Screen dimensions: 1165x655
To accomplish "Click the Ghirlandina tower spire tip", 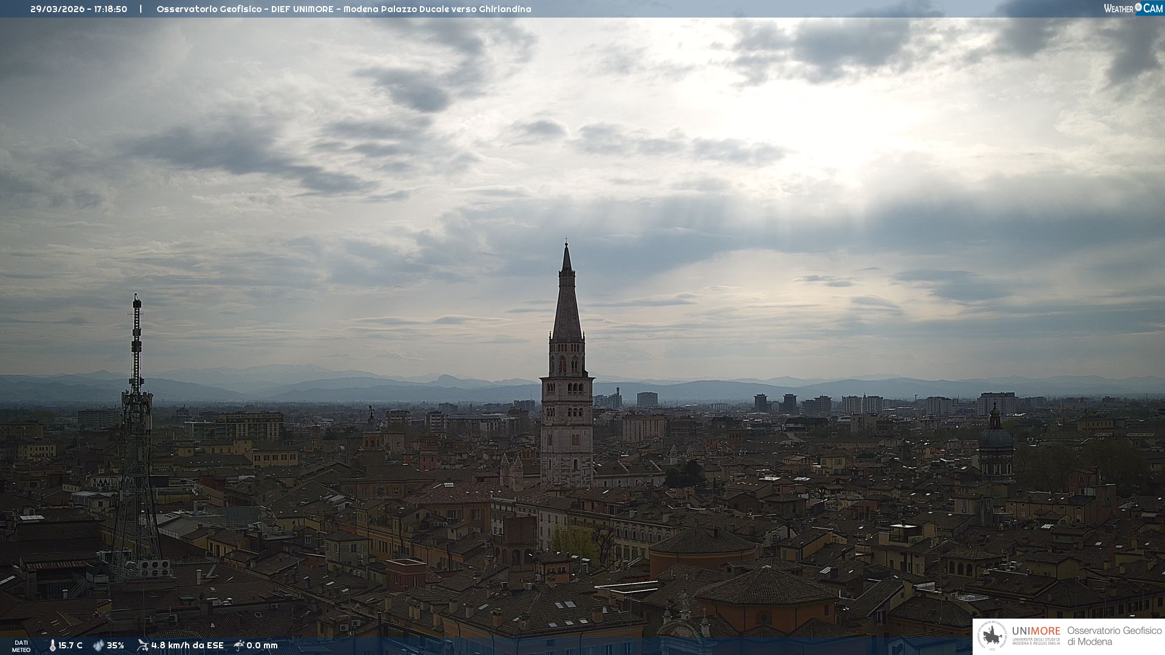I will (566, 244).
